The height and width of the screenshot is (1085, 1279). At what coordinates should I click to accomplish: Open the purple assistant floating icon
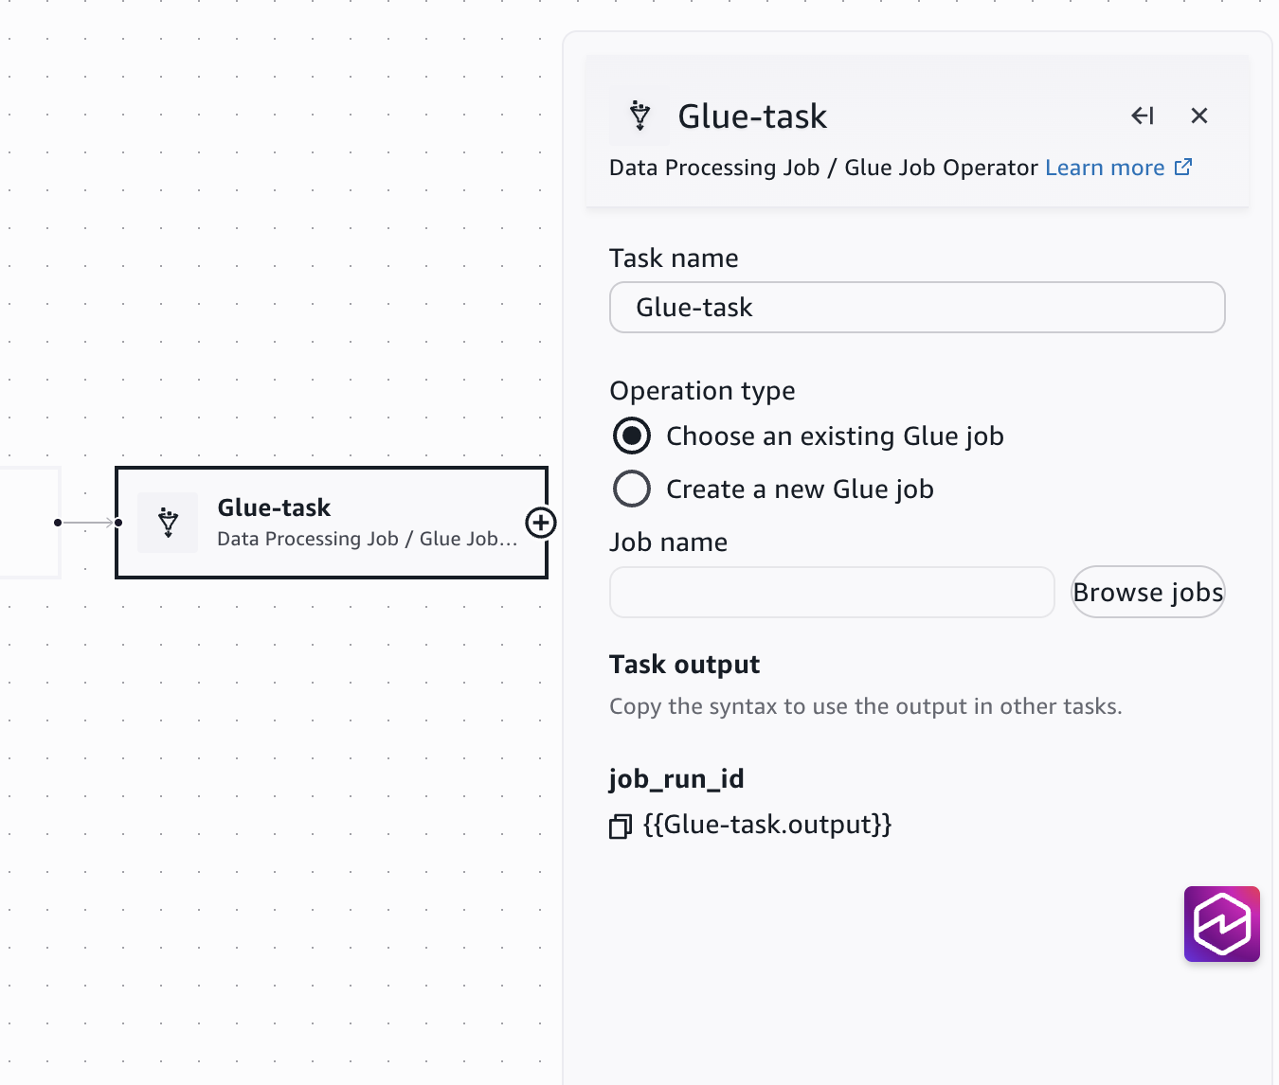(x=1222, y=924)
